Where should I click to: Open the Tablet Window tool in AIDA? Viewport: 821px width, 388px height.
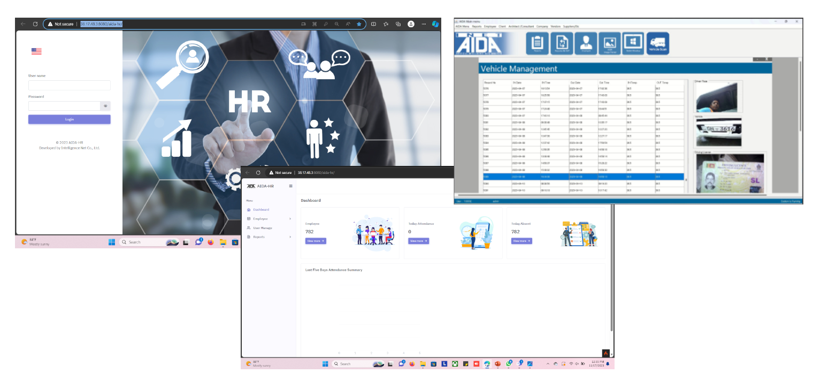point(634,43)
